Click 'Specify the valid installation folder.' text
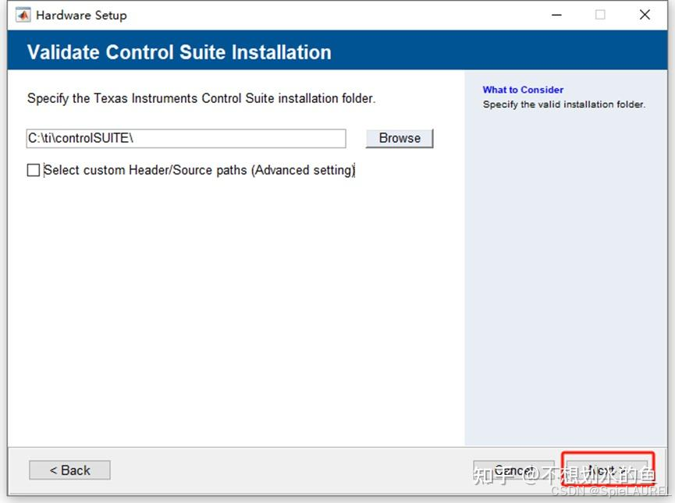The height and width of the screenshot is (503, 675). pos(564,104)
